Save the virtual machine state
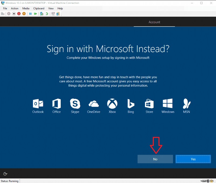216x183 pixels. click(x=24, y=14)
